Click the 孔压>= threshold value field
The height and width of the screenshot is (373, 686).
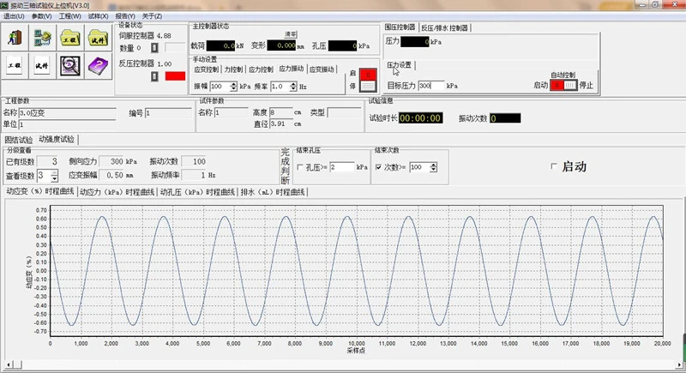(x=341, y=167)
